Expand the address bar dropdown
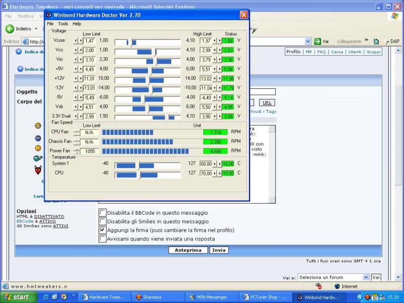This screenshot has height=303, width=404. (308, 41)
